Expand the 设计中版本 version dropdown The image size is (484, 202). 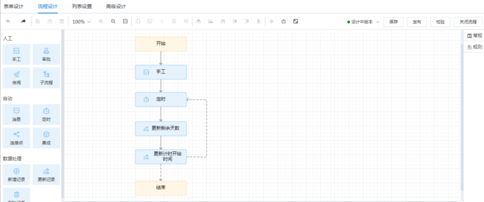click(363, 22)
